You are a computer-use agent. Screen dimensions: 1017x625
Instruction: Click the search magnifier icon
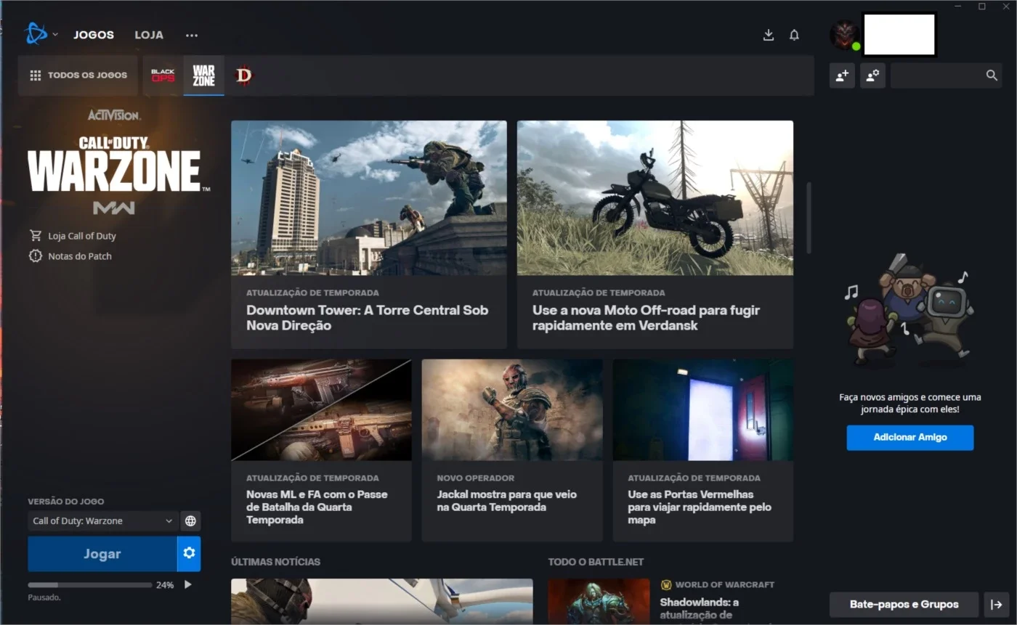coord(992,75)
